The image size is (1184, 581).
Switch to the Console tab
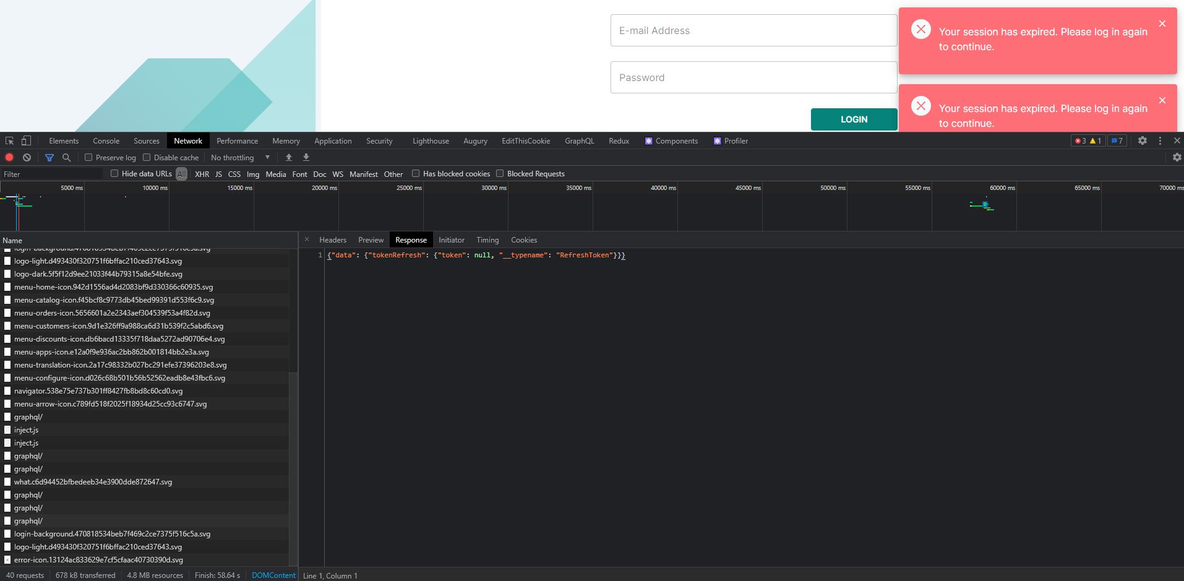coord(106,141)
